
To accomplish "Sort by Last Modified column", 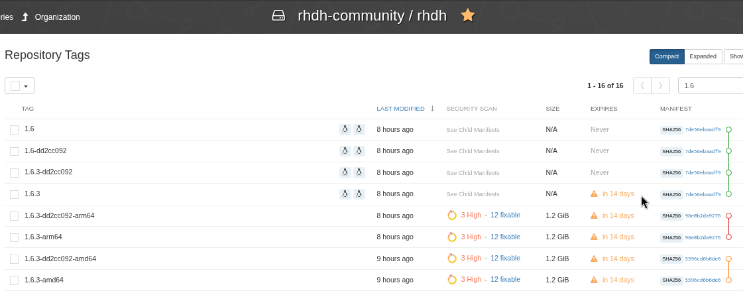I will click(400, 108).
